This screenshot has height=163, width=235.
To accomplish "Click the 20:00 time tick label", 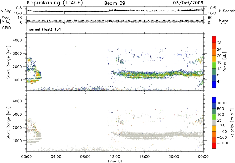I will [x=174, y=157].
